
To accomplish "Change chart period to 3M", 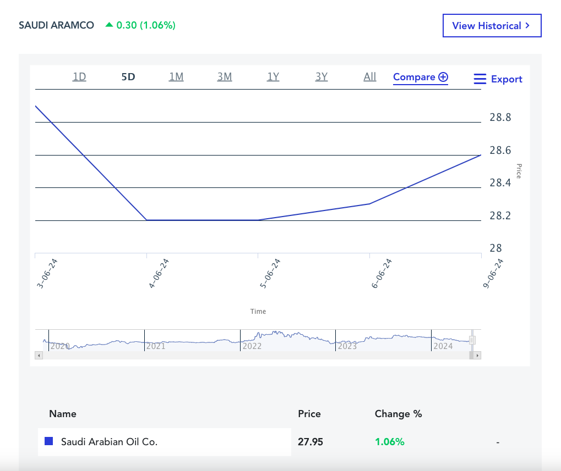I will [225, 77].
